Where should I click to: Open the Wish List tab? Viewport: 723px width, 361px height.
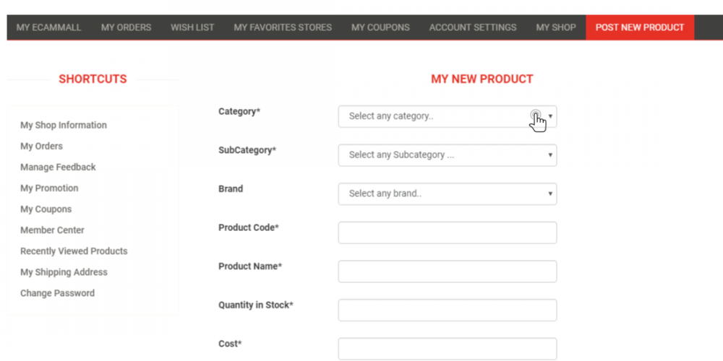pos(192,27)
